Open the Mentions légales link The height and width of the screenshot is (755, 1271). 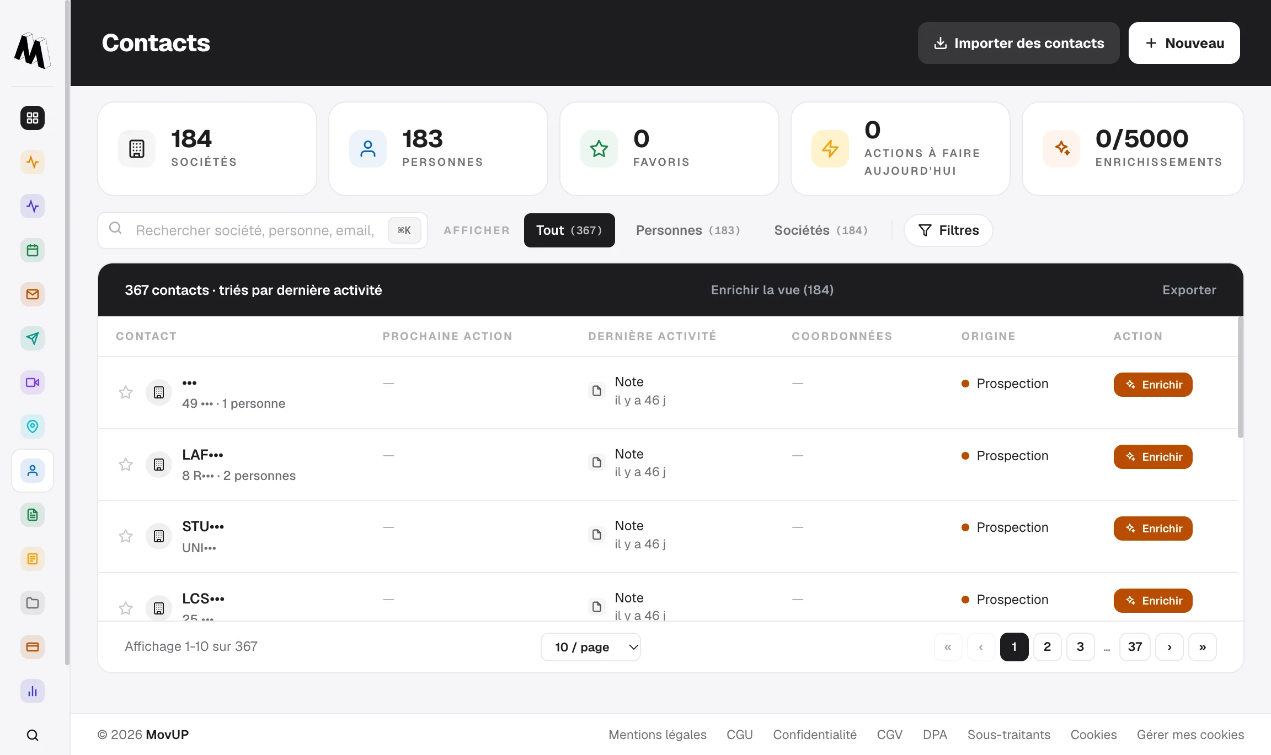[x=658, y=735]
